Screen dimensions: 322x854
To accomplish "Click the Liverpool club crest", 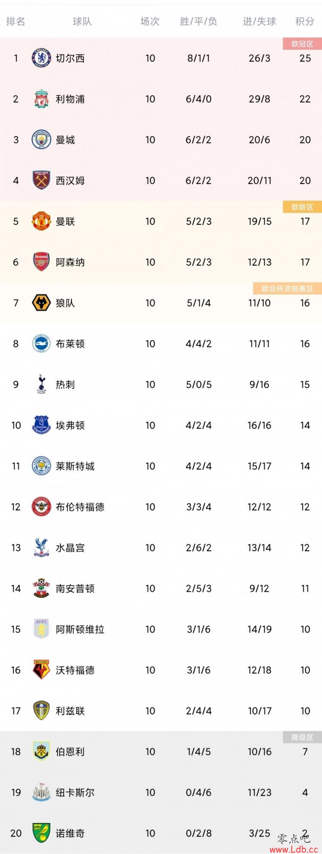I will [42, 99].
